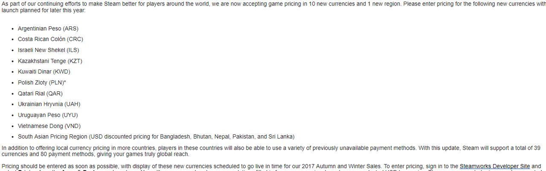Click the Qatari Rial (QAR) entry

click(40, 93)
